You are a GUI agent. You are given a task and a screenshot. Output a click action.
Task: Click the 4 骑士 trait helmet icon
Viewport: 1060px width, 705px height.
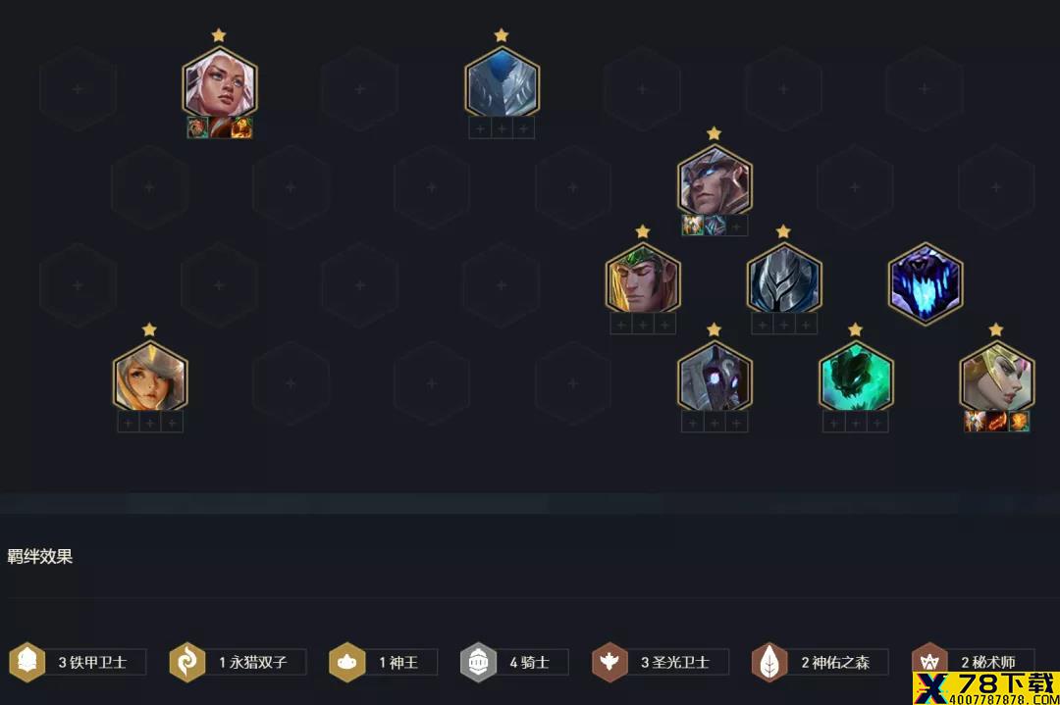point(478,662)
